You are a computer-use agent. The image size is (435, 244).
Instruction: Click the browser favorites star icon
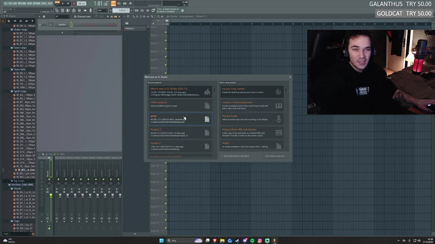(32, 21)
